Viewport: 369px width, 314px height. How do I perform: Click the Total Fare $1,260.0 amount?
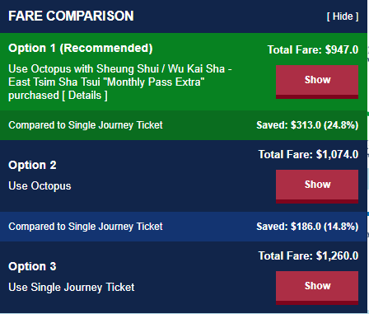pos(308,255)
